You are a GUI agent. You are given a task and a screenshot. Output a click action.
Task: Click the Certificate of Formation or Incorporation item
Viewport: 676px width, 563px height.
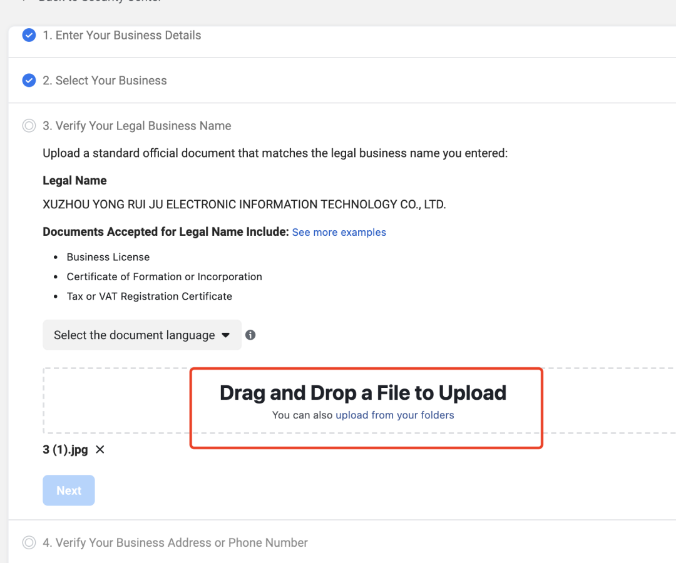click(x=165, y=276)
